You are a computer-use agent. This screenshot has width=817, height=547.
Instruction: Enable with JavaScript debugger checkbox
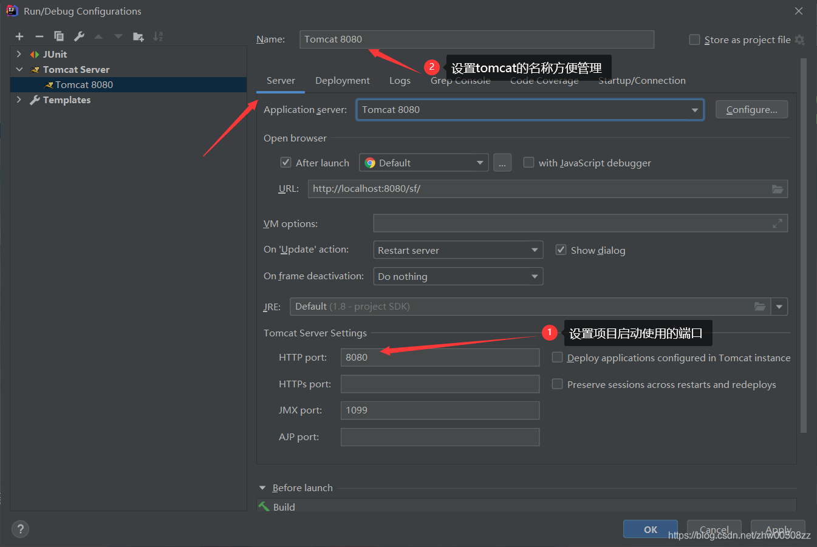pos(528,162)
